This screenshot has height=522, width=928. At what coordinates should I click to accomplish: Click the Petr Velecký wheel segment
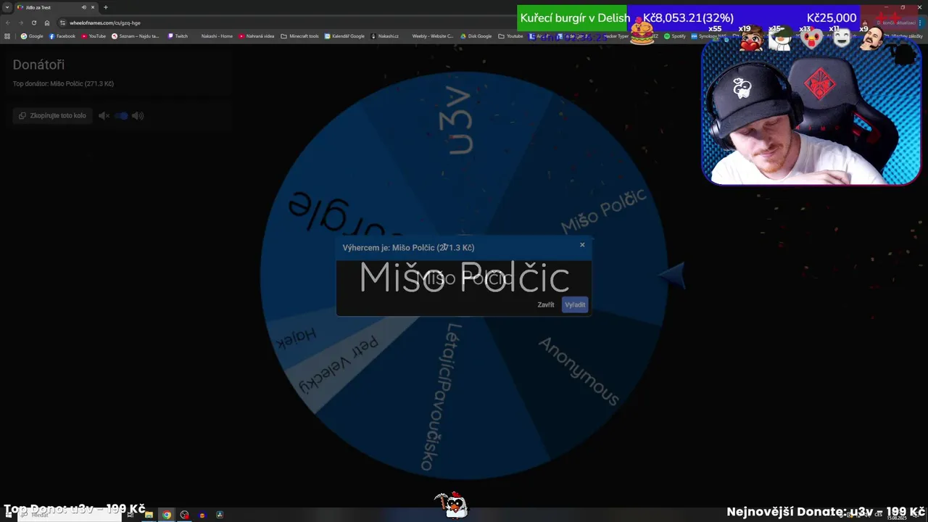[339, 365]
